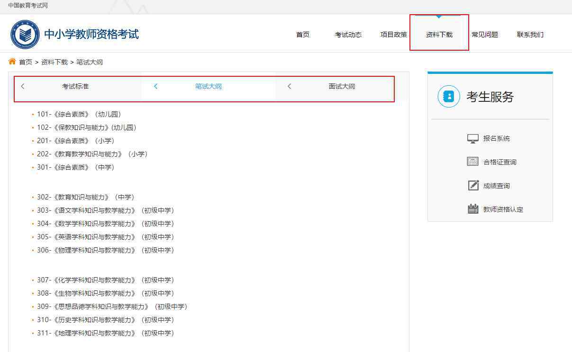Viewport: 572px width, 352px height.
Task: Click 中国教育考试网 at the top-left
Action: tap(28, 6)
